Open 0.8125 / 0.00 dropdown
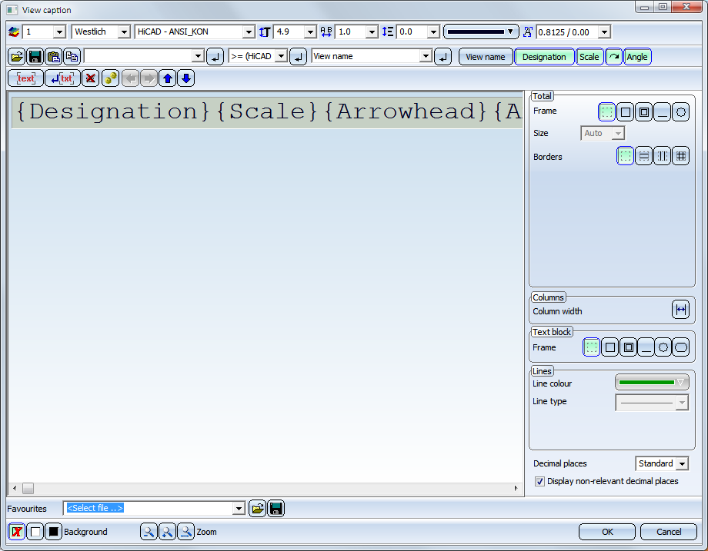Viewport: 708px width, 551px height. tap(604, 32)
